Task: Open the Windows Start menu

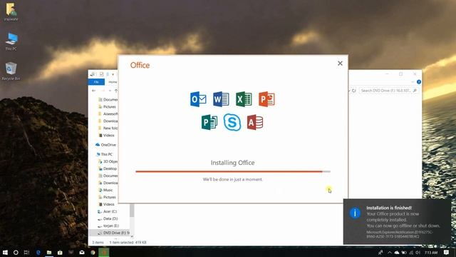Action: tap(5, 252)
